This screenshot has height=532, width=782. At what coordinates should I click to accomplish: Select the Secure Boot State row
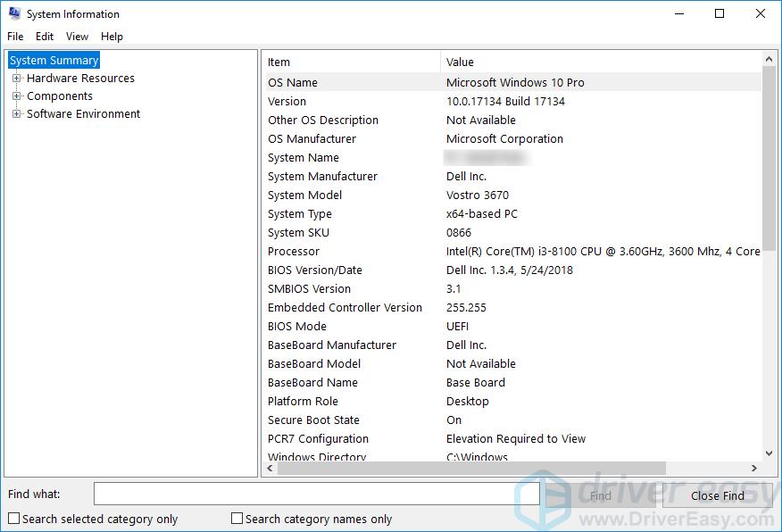click(x=513, y=420)
